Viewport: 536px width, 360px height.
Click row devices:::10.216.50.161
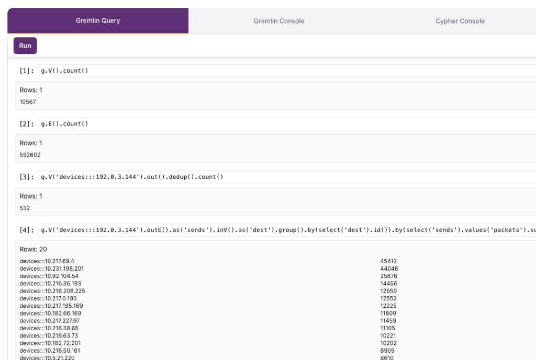pos(50,351)
